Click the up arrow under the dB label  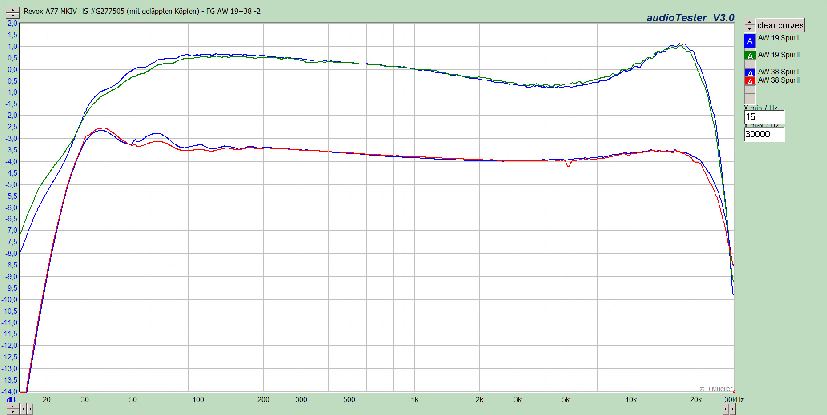coord(13,406)
